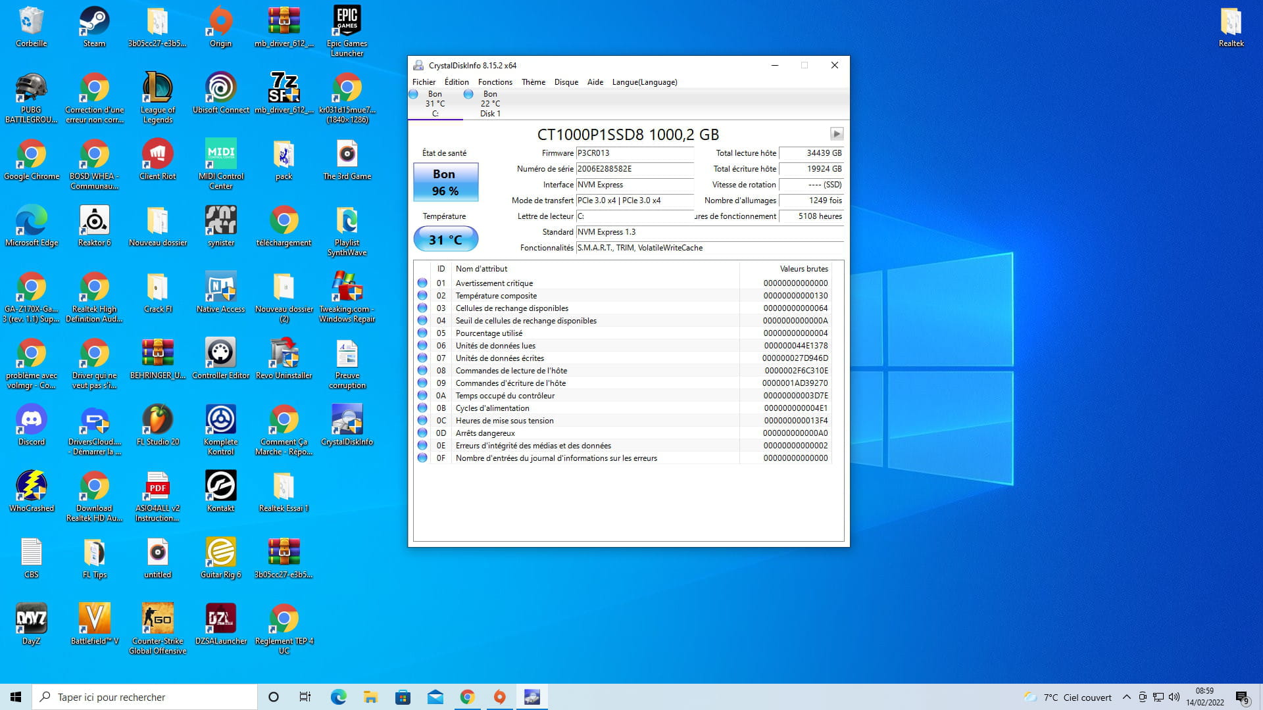Image resolution: width=1263 pixels, height=710 pixels.
Task: Show hidden system tray icons
Action: pyautogui.click(x=1127, y=697)
